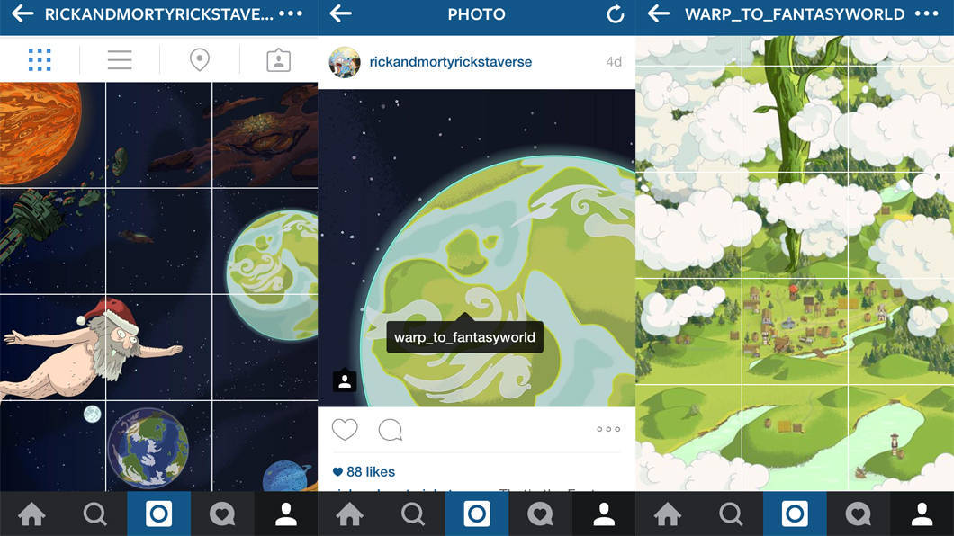The width and height of the screenshot is (954, 536).
Task: Open the tagged photos tab icon
Action: [x=279, y=59]
